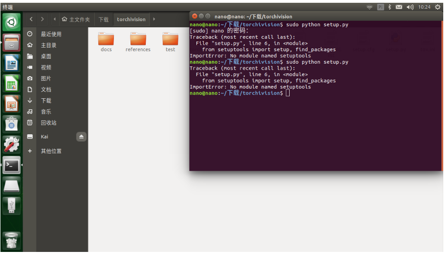Show hidden left path segments arrow
446x257 pixels.
54,19
